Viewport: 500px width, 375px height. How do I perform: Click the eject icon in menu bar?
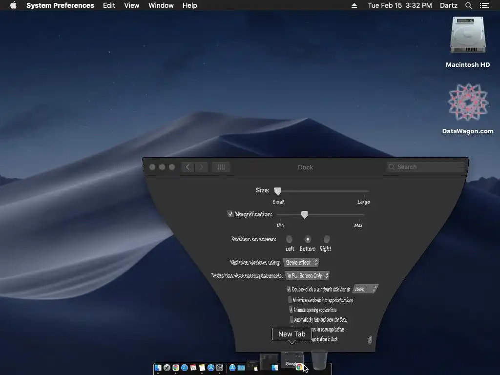point(354,5)
